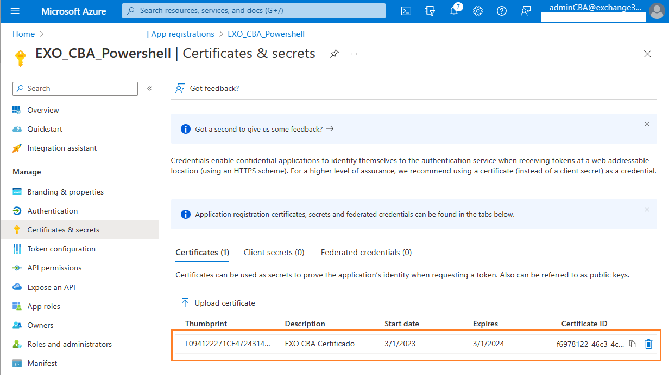This screenshot has width=669, height=375.
Task: Open portal settings gear
Action: click(478, 11)
